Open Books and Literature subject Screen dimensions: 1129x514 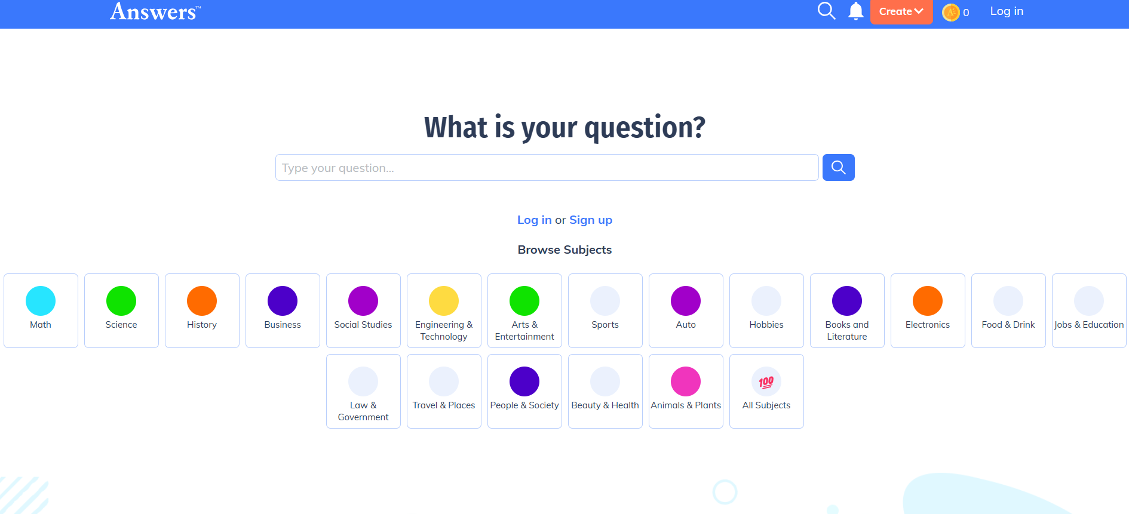tap(846, 310)
